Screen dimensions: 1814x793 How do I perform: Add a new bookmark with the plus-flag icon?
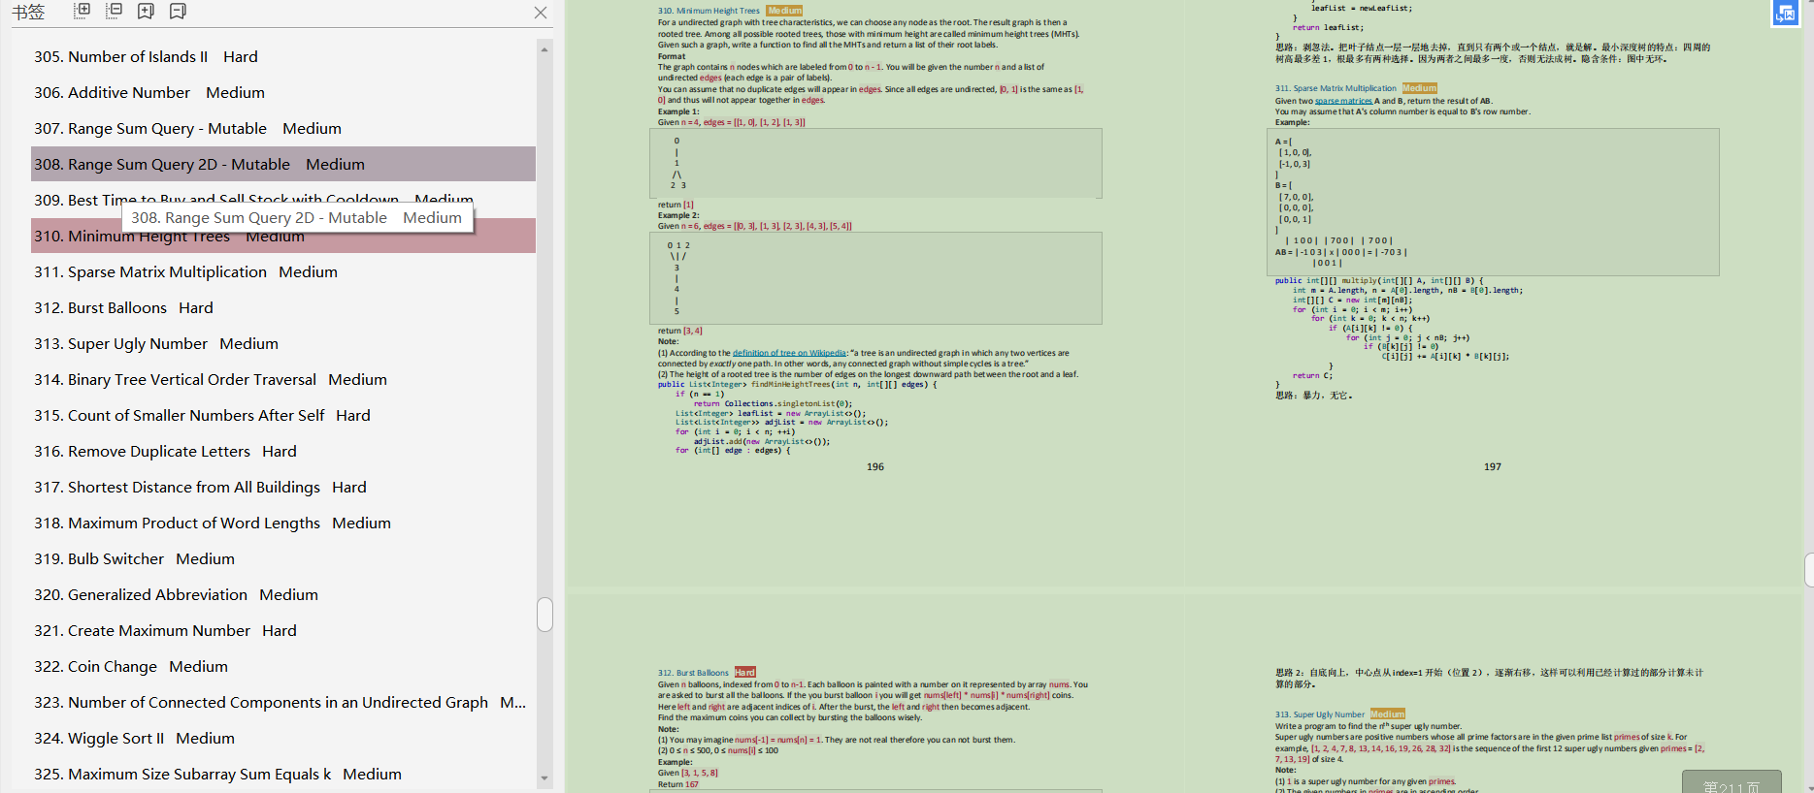click(x=146, y=11)
